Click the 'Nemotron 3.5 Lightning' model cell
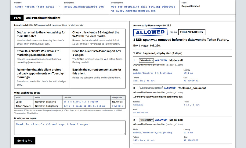This screenshot has width=246, height=148. [48, 106]
